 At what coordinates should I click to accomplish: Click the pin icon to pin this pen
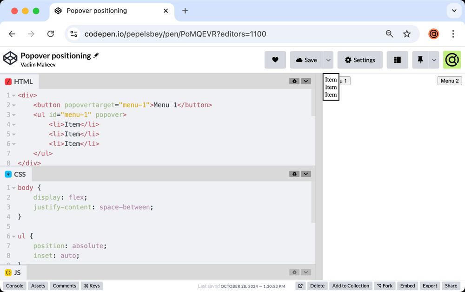pos(420,60)
